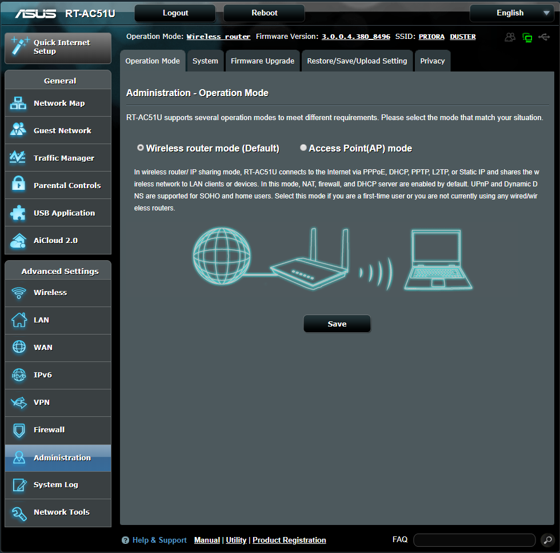Click the DUSTER SSID link
Viewport: 560px width, 553px height.
[x=463, y=37]
